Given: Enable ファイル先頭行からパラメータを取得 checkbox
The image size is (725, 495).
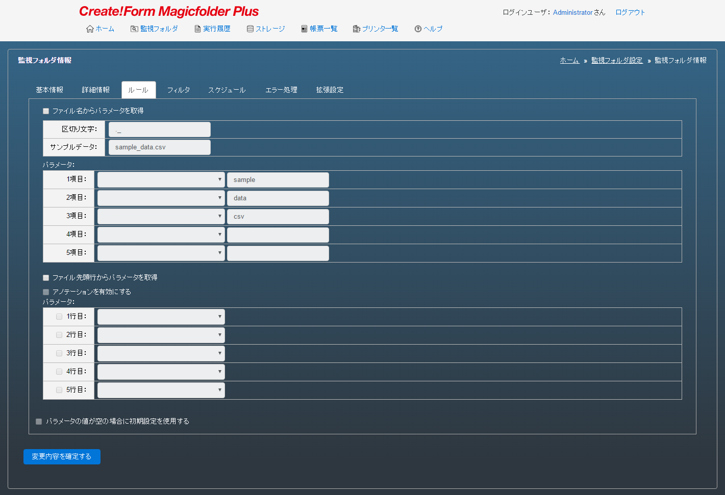Looking at the screenshot, I should pos(46,278).
